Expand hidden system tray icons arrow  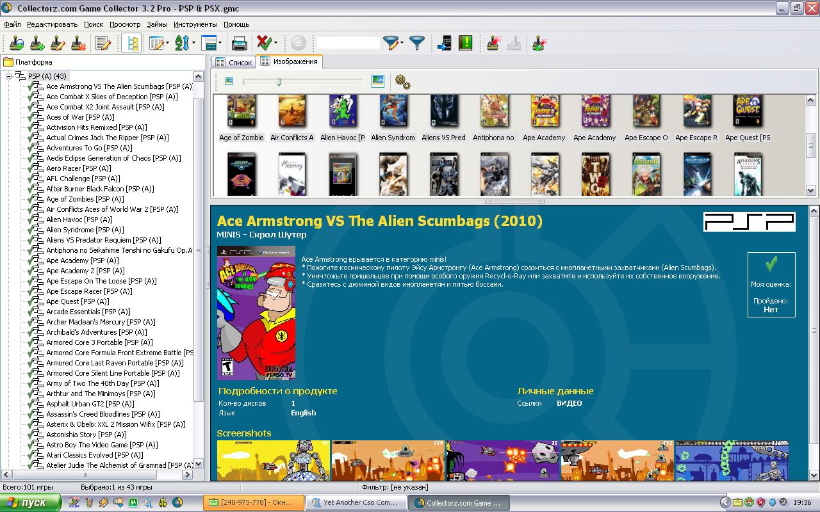point(725,502)
